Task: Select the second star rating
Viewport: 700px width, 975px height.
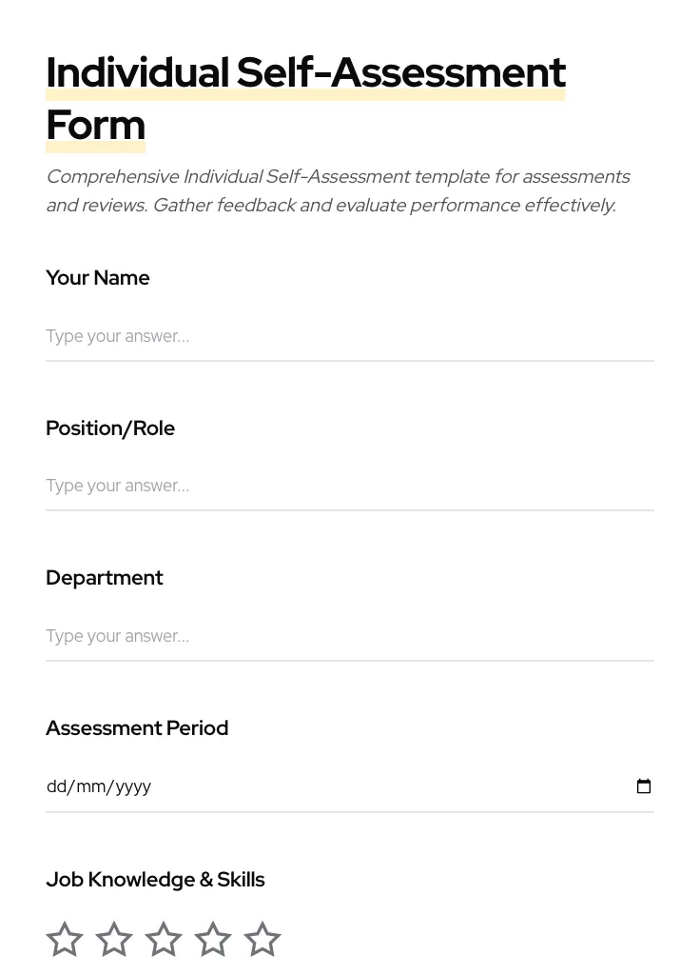Action: [114, 939]
